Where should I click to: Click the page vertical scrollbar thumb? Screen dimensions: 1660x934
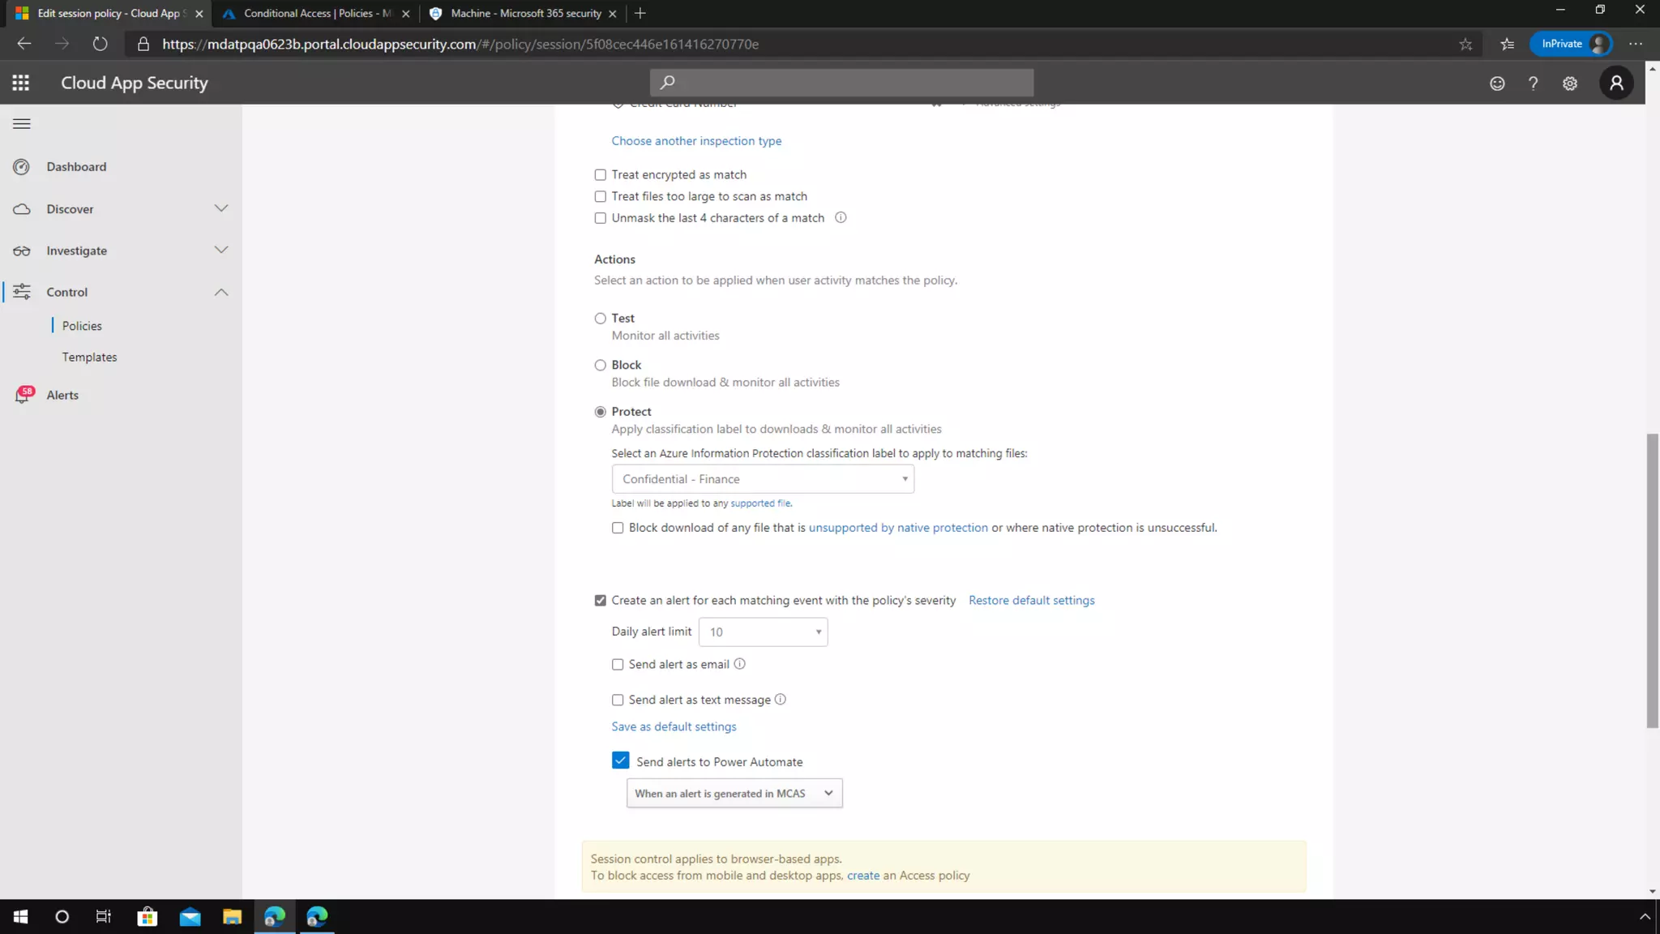click(x=1652, y=581)
